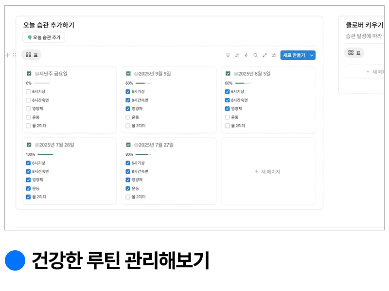Image resolution: width=389 pixels, height=291 pixels.
Task: Click the plus add-block icon left of the view tab
Action: (x=7, y=55)
